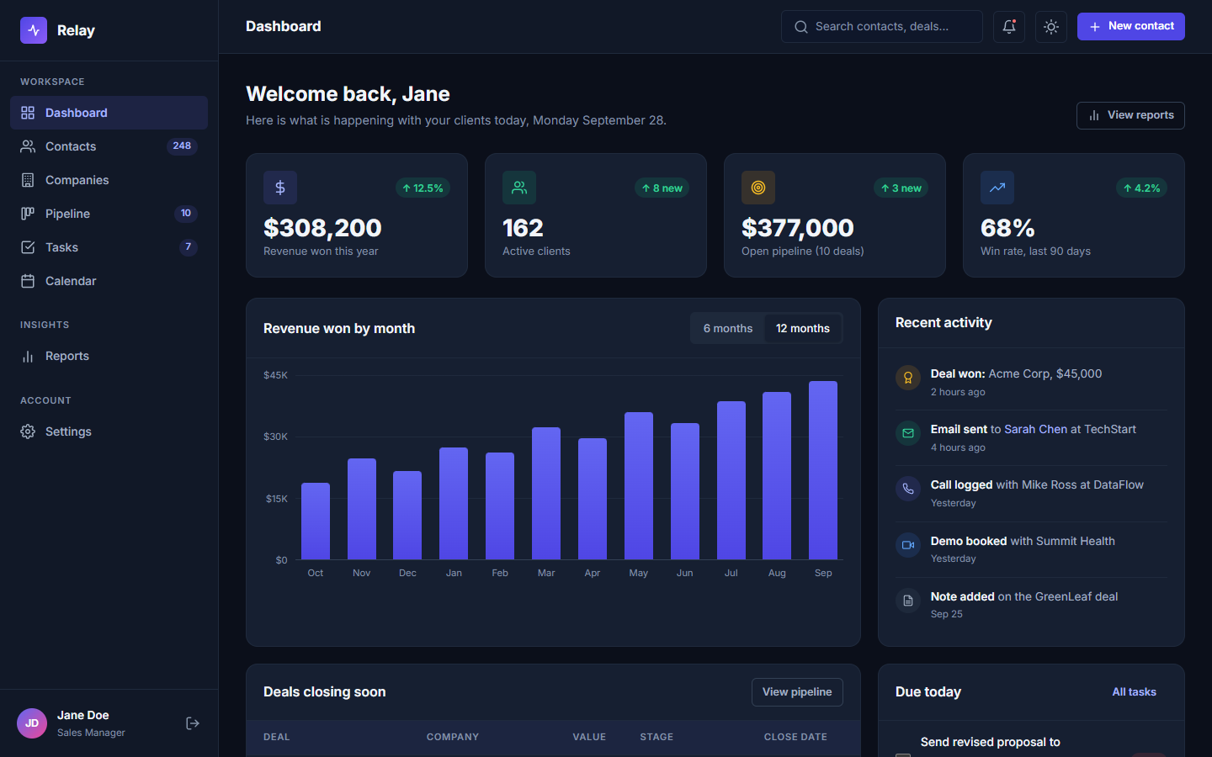This screenshot has height=757, width=1212.
Task: Click the New contact button
Action: [1131, 26]
